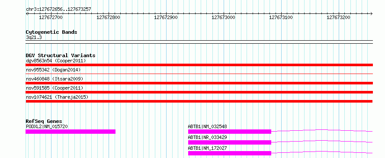Select the red bar for nsv591585
Screen dimensions: 385x158
[x=199, y=92]
